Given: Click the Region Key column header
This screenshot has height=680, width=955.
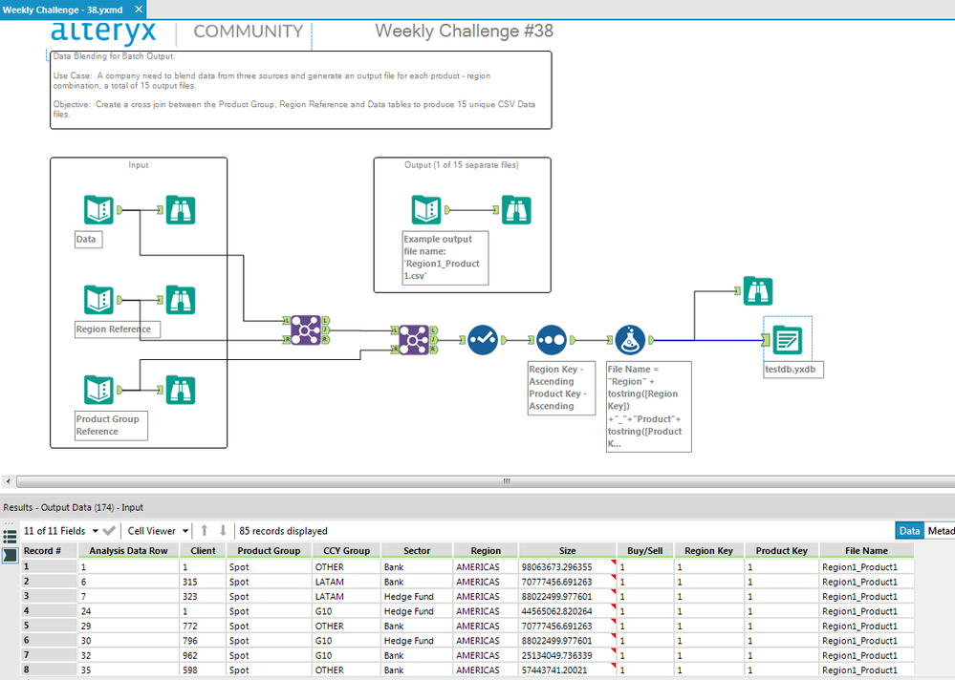Looking at the screenshot, I should click(x=709, y=550).
